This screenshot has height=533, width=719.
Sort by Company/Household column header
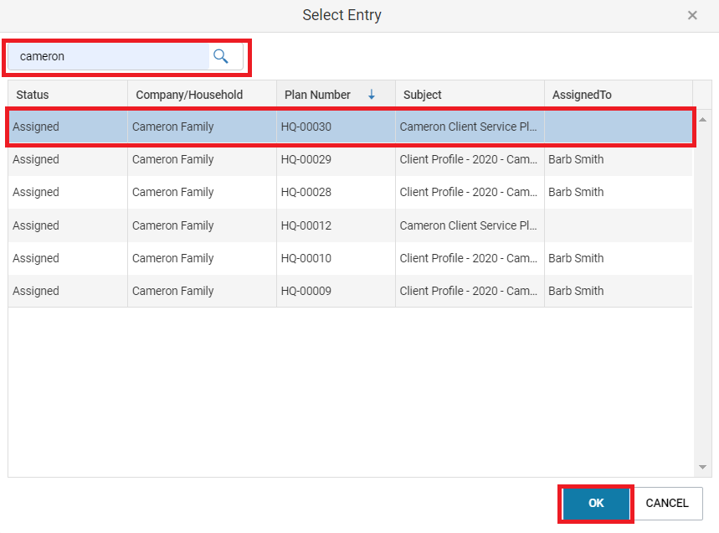point(203,95)
